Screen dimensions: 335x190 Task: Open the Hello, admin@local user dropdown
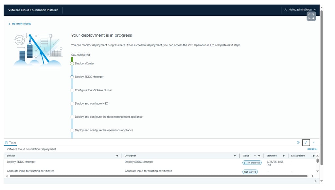click(x=300, y=9)
